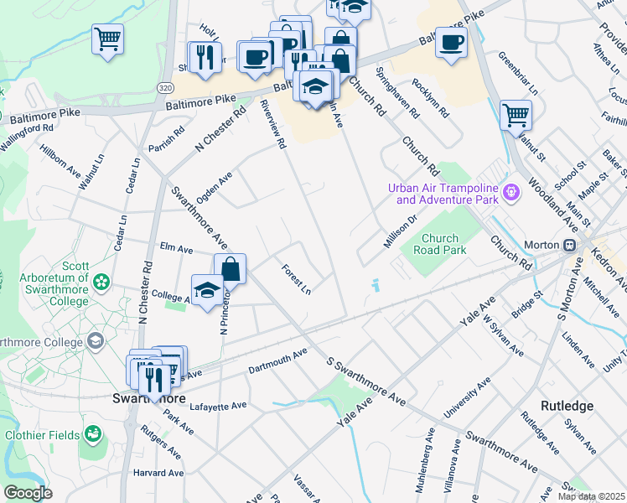Click the University Ave street label
This screenshot has height=503, width=627.
(467, 398)
